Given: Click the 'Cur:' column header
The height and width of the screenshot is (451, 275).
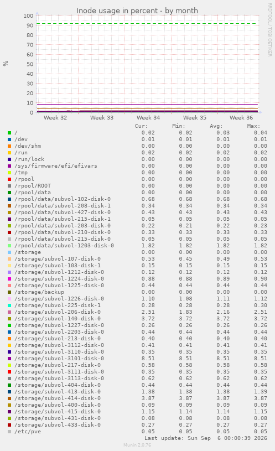Looking at the screenshot, I should 141,126.
